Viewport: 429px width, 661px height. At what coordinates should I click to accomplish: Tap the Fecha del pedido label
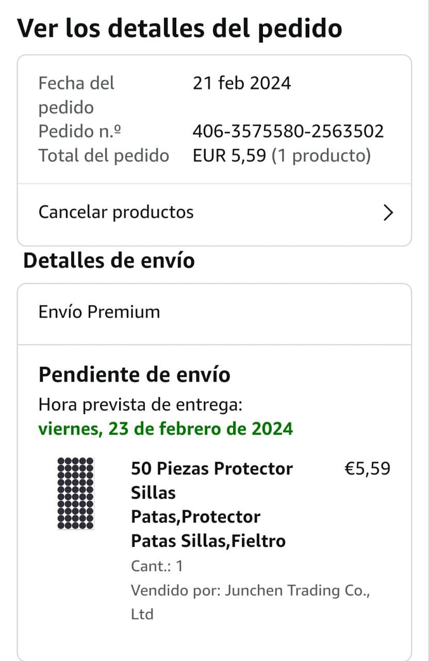(x=76, y=95)
